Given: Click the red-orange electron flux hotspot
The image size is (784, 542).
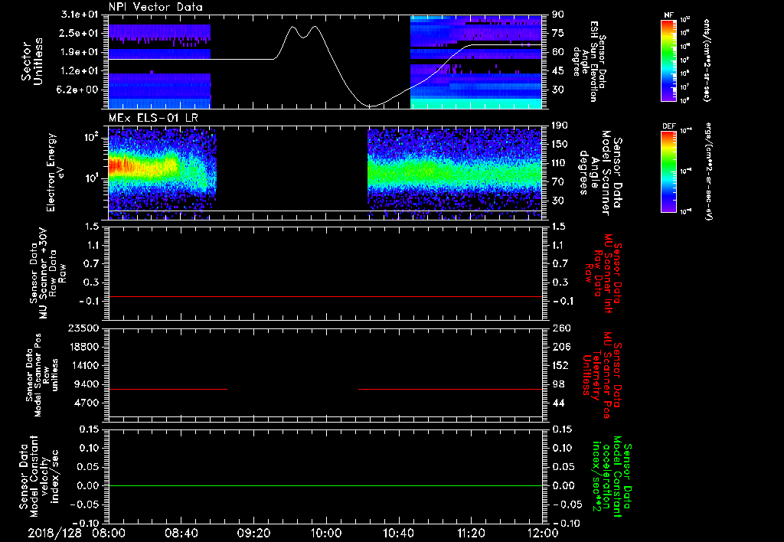Looking at the screenshot, I should coord(120,165).
